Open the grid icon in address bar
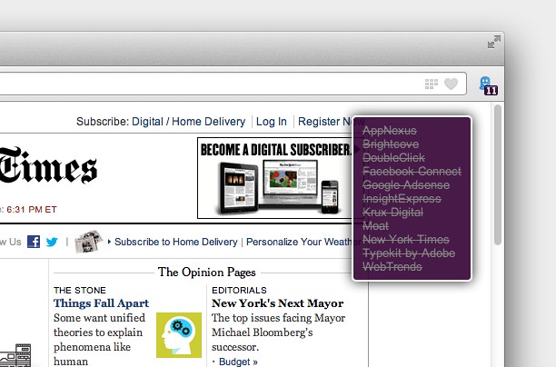Viewport: 556px width, 367px height. pos(432,84)
